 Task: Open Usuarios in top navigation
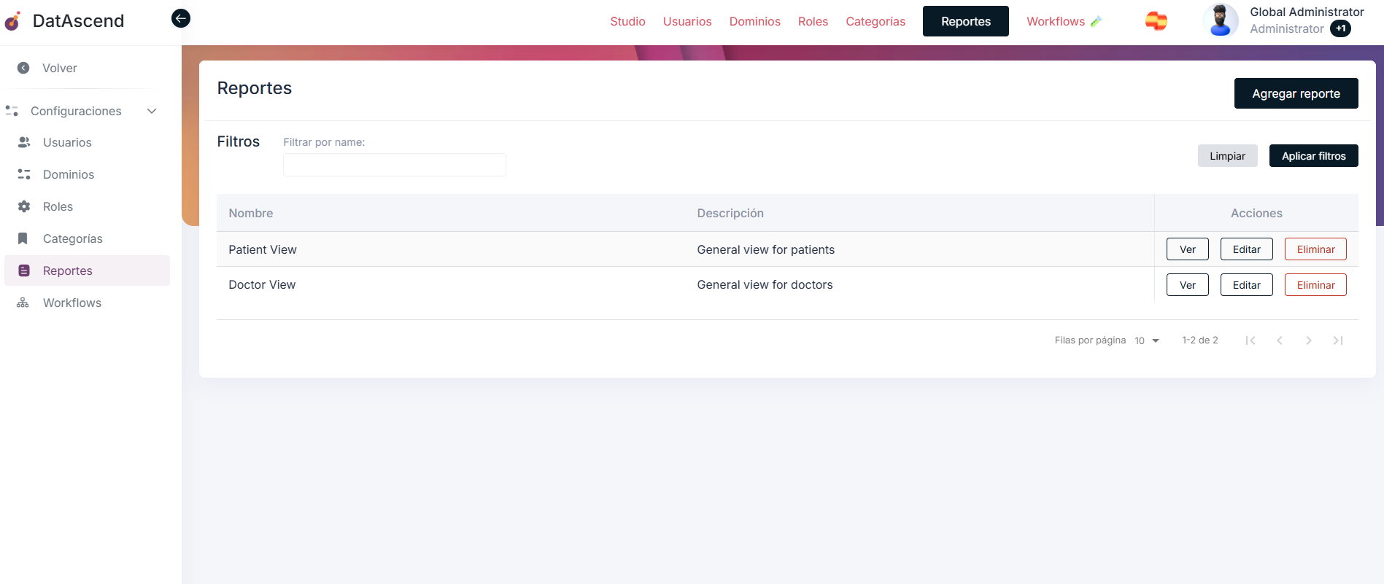coord(687,21)
